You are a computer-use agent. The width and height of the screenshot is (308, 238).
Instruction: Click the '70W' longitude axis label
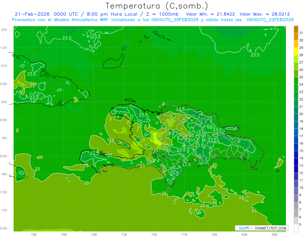[214, 234]
